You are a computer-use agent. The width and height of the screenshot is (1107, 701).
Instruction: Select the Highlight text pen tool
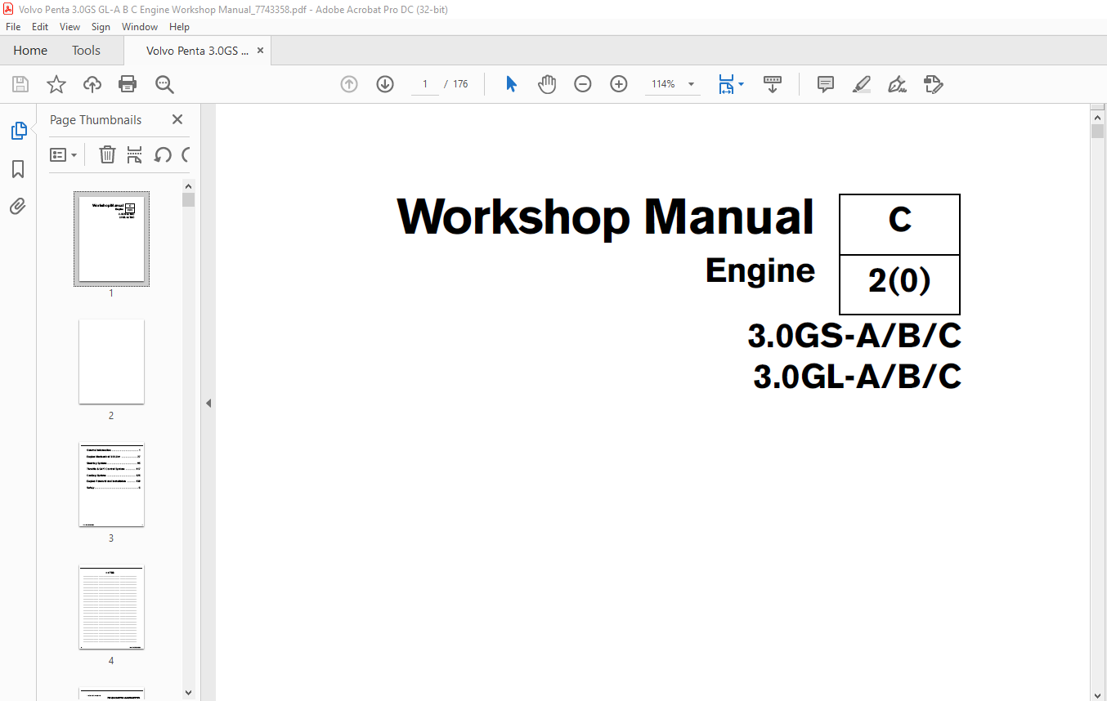tap(861, 84)
